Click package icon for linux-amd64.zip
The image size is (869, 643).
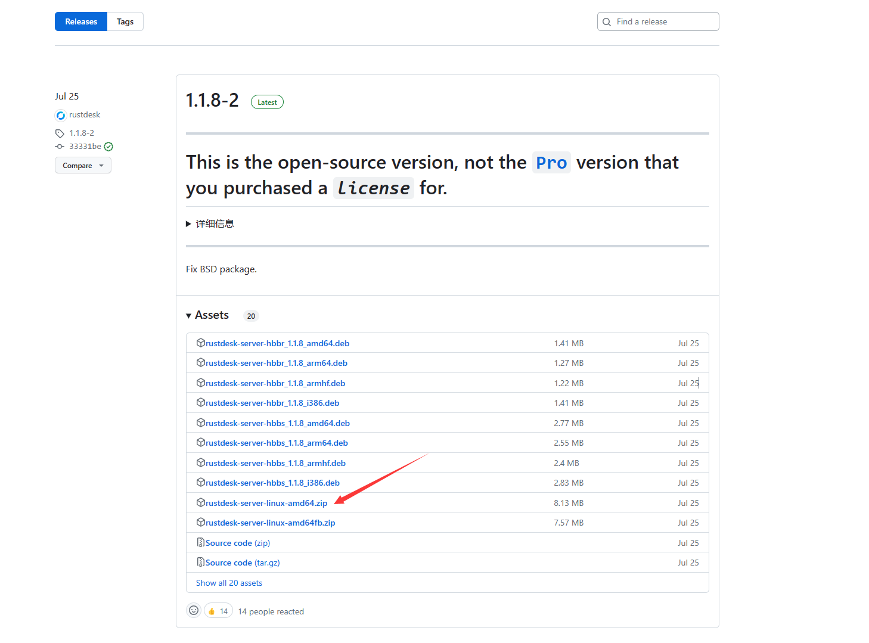pos(201,502)
